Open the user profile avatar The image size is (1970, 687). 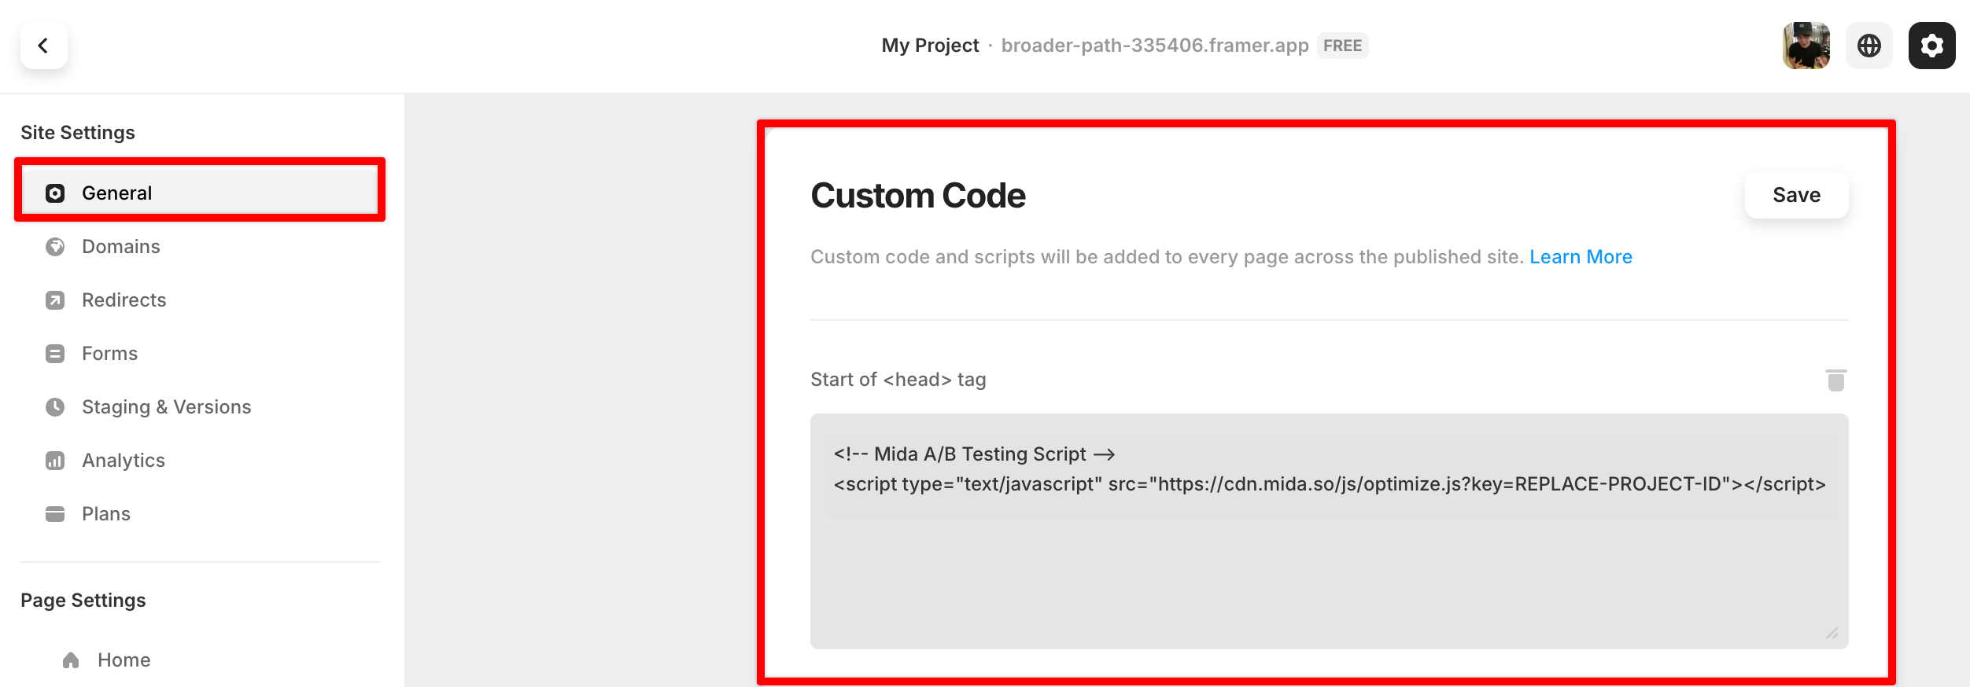(1806, 46)
